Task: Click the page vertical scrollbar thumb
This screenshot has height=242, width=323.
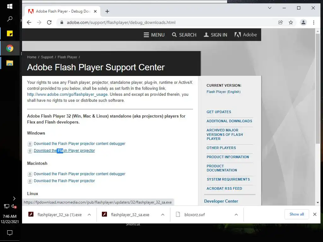Action: (x=318, y=89)
